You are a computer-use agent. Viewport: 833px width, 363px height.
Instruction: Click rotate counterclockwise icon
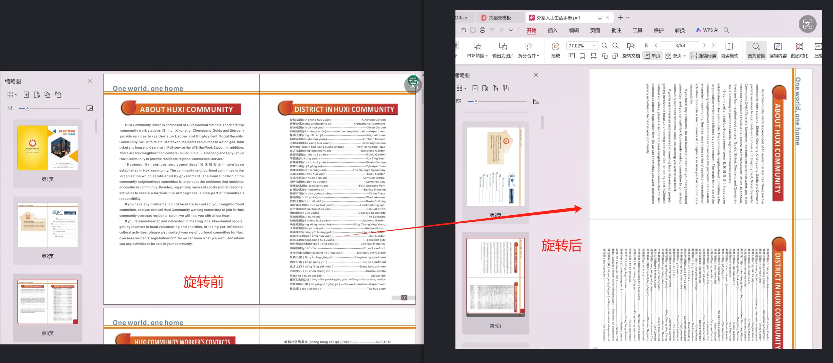[604, 56]
